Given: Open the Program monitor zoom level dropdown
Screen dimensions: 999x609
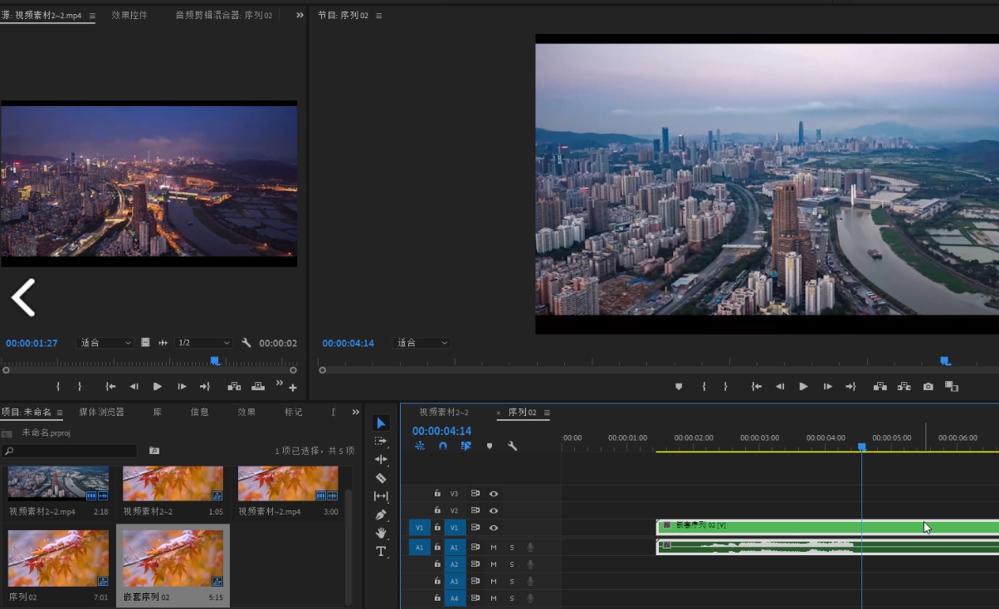Looking at the screenshot, I should pos(422,342).
